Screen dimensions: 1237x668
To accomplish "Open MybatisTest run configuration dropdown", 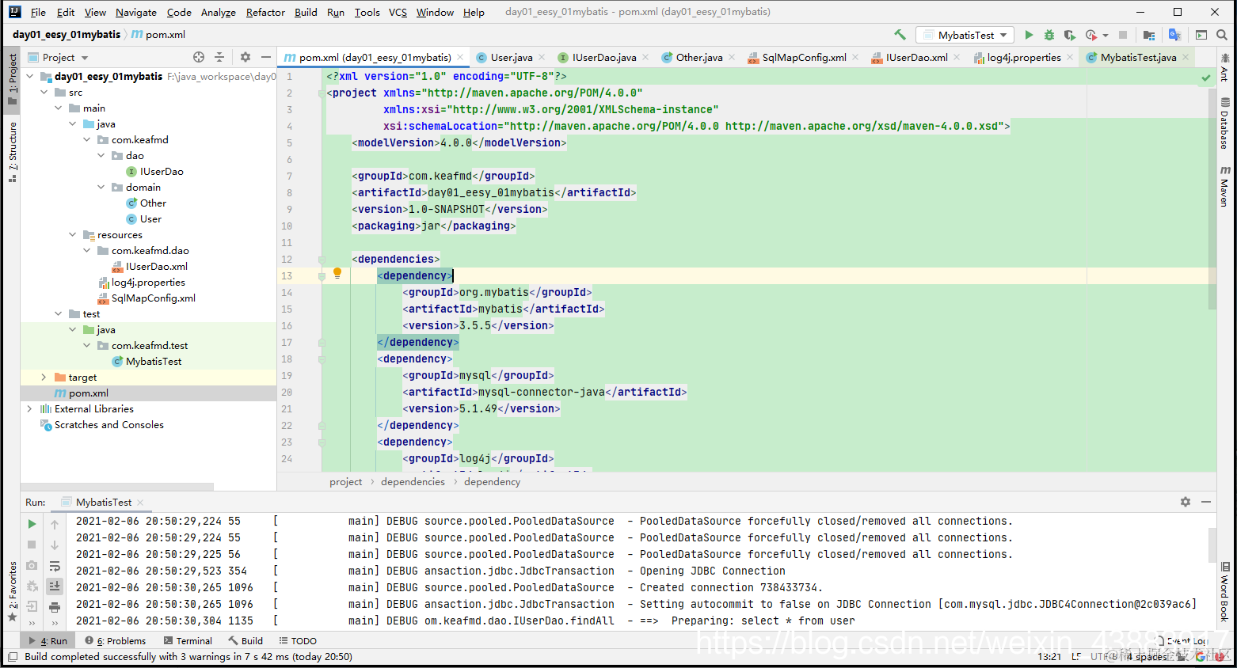I will point(965,35).
